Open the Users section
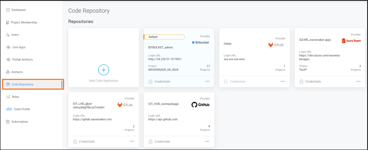 [15, 35]
